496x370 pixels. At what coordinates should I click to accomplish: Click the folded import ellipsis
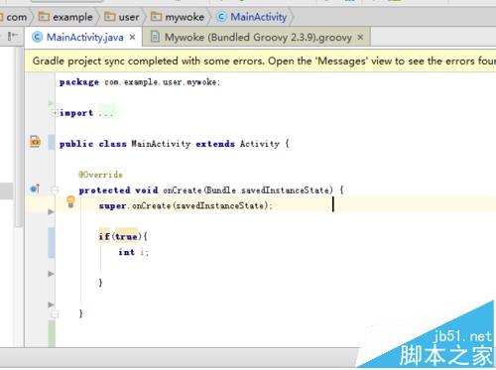coord(106,113)
